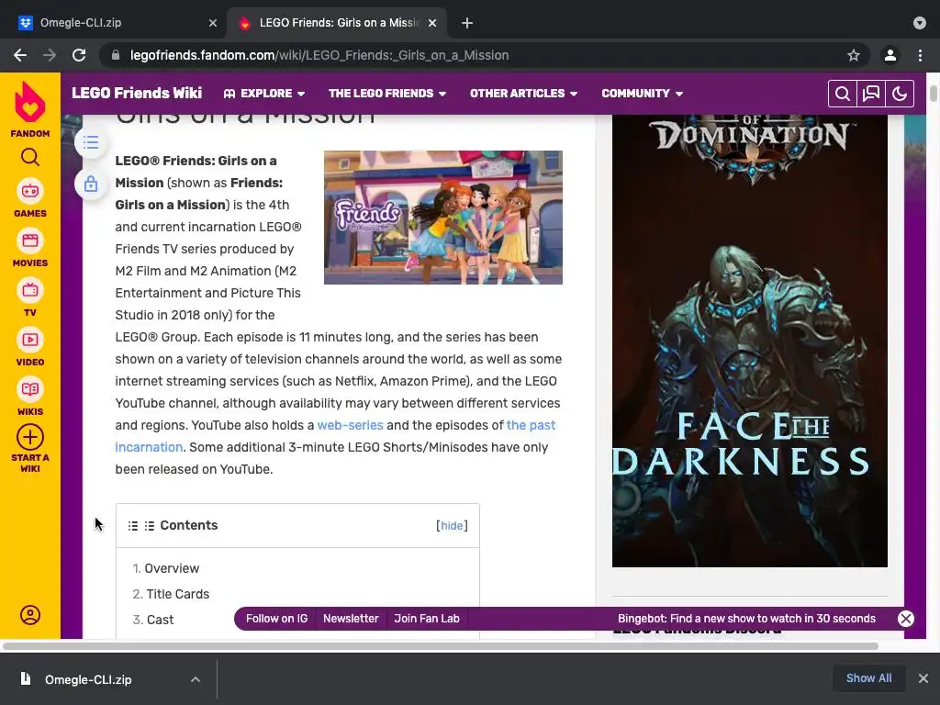
Task: Click the Fandom flame logo
Action: pos(30,102)
